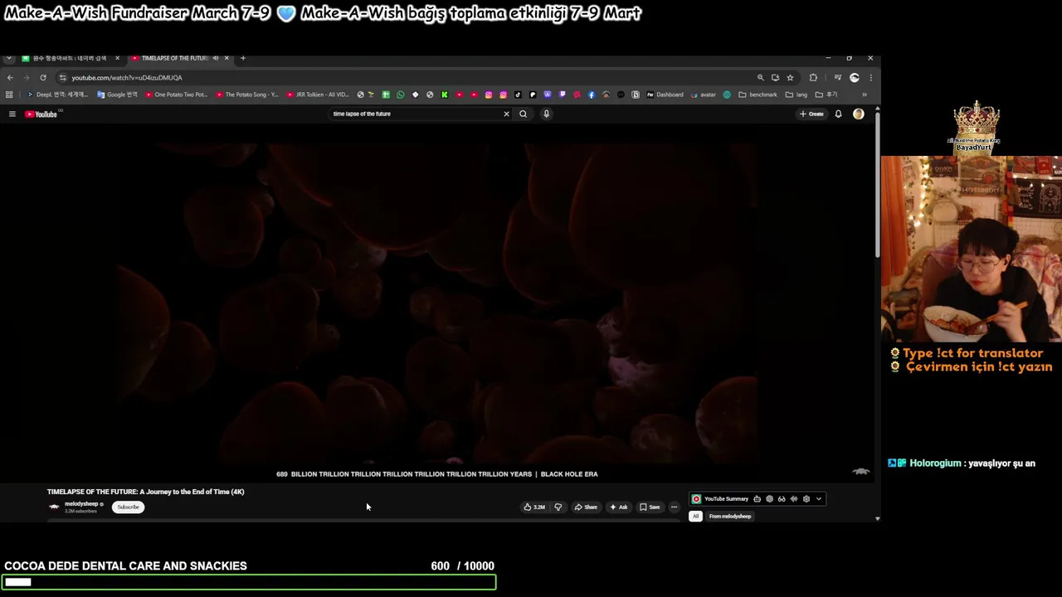This screenshot has height=597, width=1062.
Task: Open a new browser tab
Action: pyautogui.click(x=243, y=58)
